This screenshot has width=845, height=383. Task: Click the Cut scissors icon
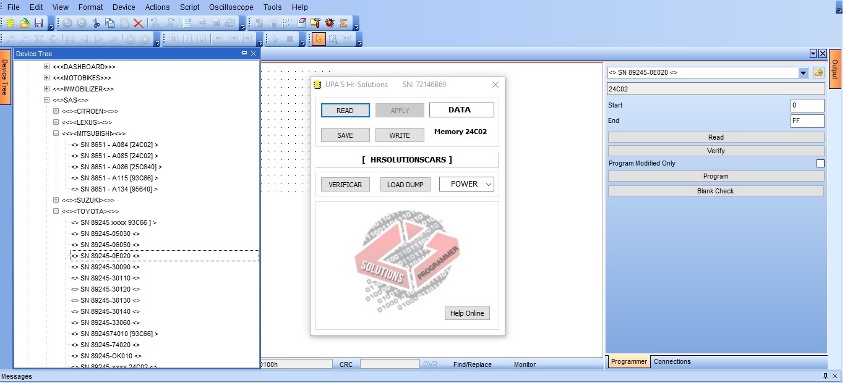96,23
